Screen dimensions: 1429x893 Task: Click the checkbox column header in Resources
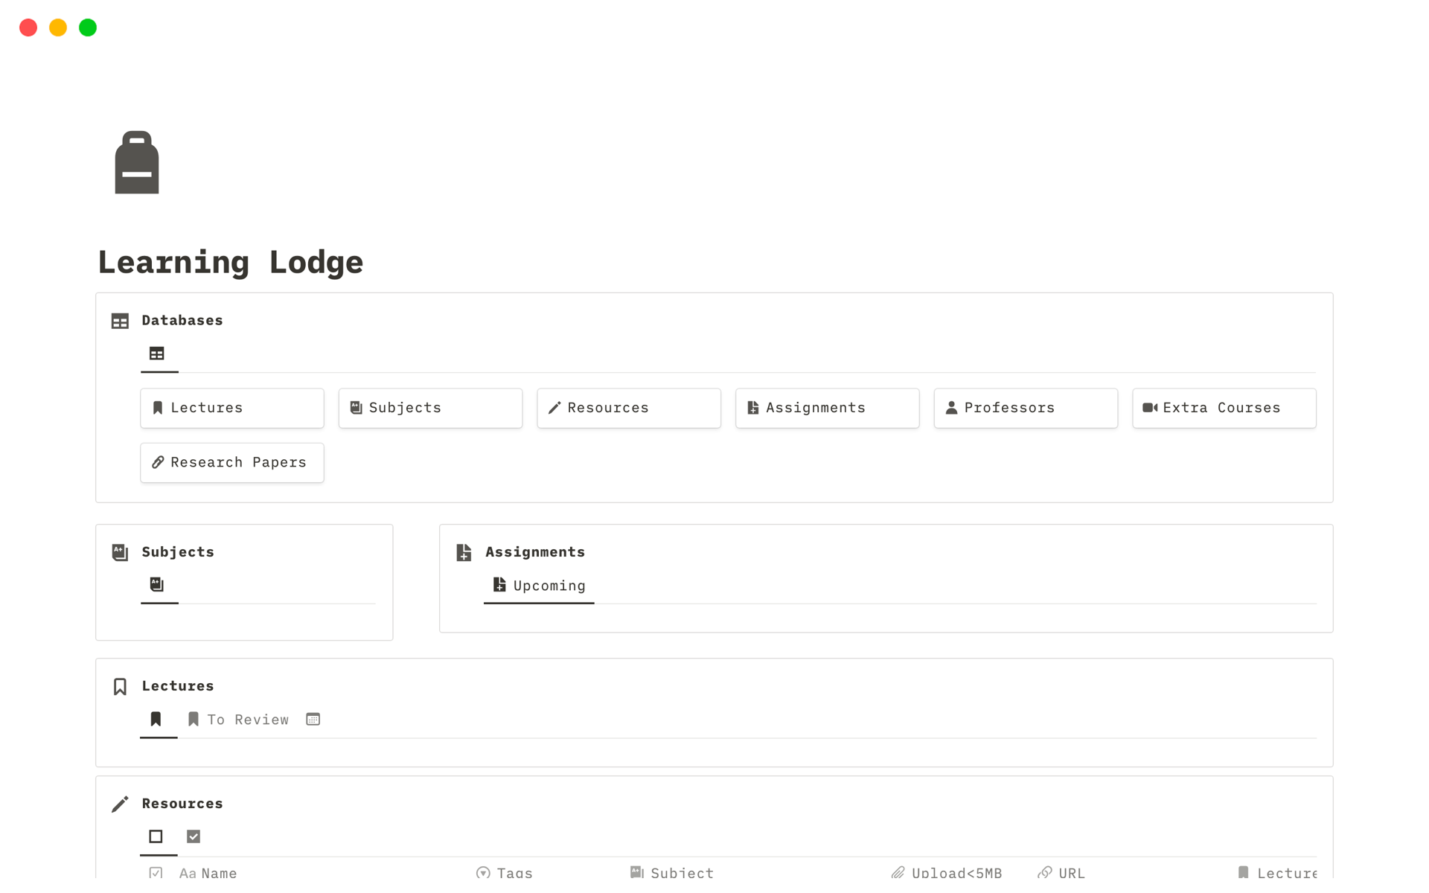click(156, 872)
